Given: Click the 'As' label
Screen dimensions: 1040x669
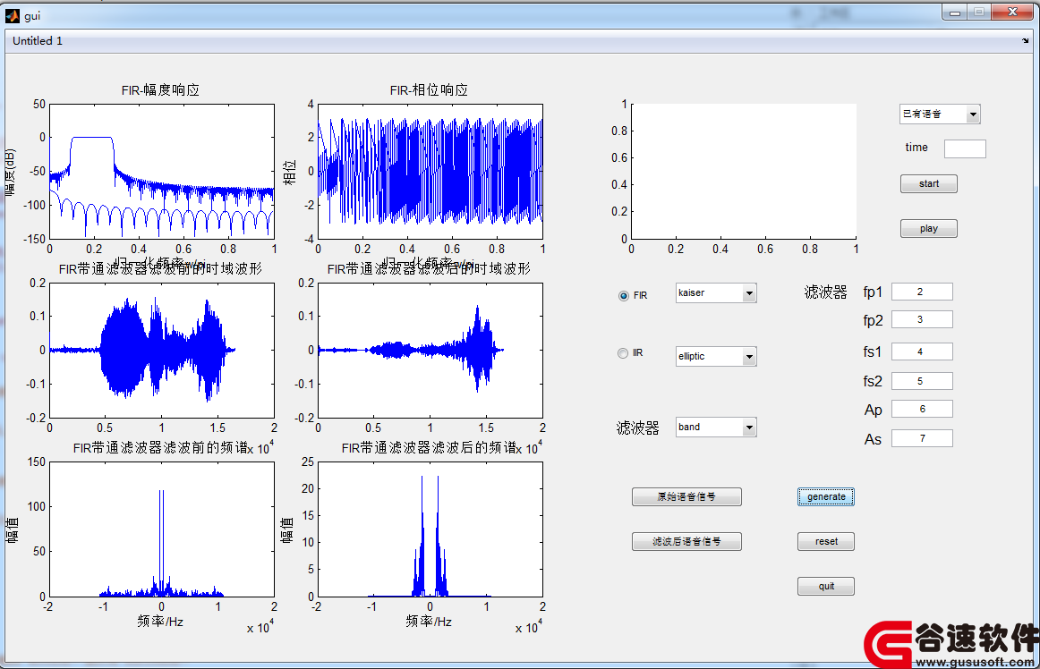Looking at the screenshot, I should click(x=873, y=440).
